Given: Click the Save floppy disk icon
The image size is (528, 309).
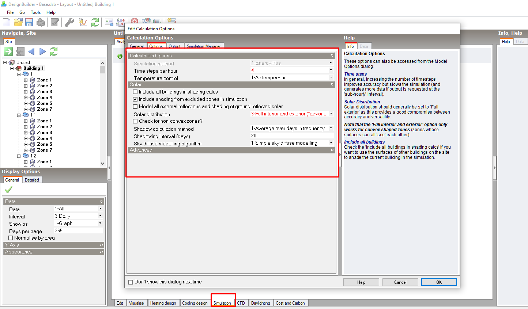Looking at the screenshot, I should pos(29,22).
